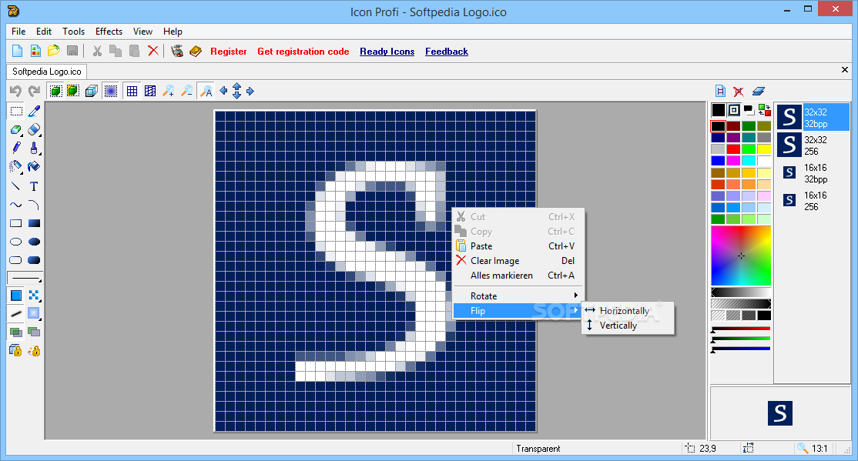Flip the image Vertically
This screenshot has width=858, height=461.
pyautogui.click(x=628, y=326)
